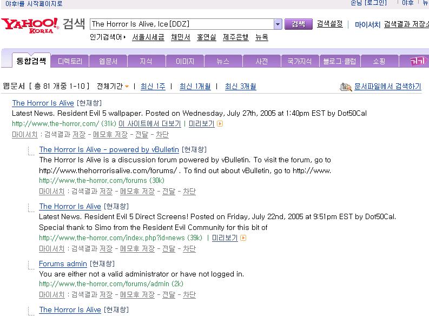Click the document file search icon
Screen dimensions: 429x316
[x=346, y=87]
